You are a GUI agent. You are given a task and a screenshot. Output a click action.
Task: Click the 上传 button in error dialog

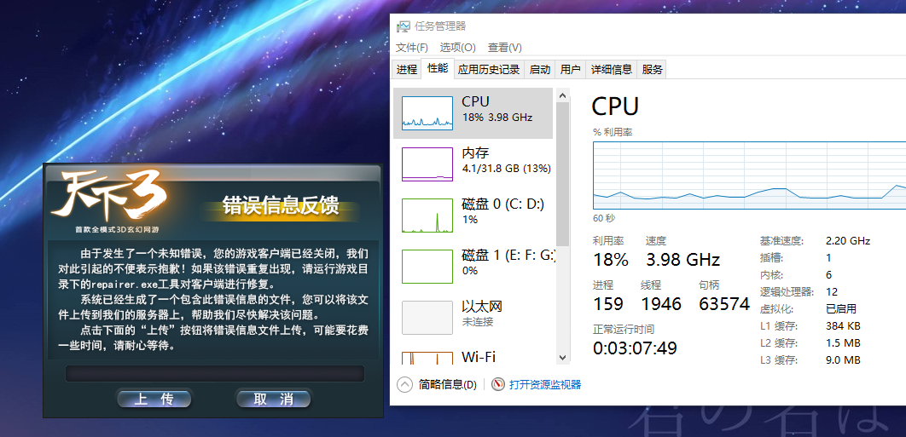coord(154,399)
